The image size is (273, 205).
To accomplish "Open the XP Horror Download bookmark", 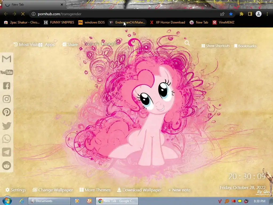I will (167, 22).
